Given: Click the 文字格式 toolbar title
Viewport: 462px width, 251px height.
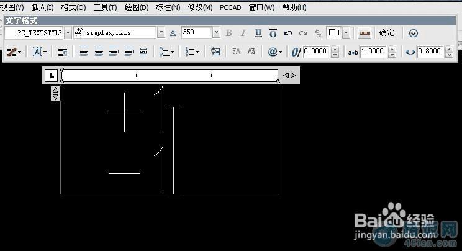Looking at the screenshot, I should 22,21.
